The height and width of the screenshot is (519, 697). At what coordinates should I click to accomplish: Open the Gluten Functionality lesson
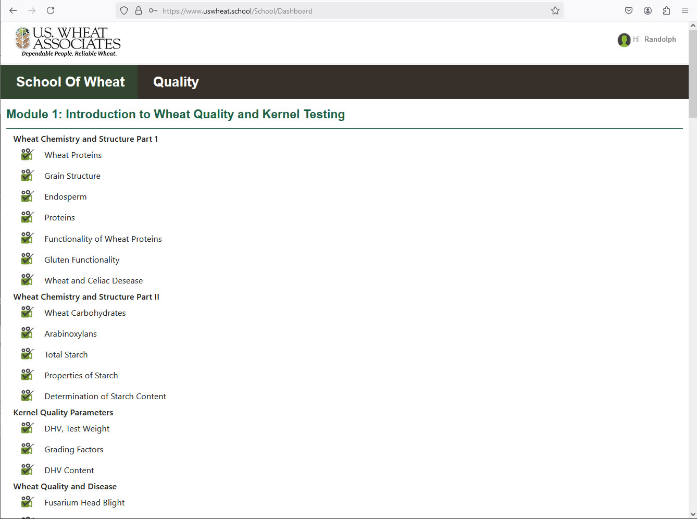[x=82, y=260]
